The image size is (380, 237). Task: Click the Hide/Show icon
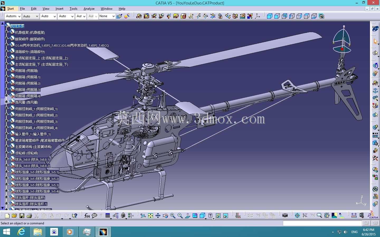click(x=218, y=216)
